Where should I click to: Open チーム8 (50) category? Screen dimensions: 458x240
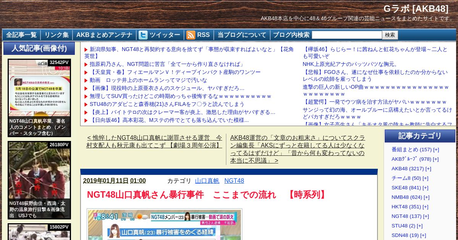pyautogui.click(x=406, y=178)
